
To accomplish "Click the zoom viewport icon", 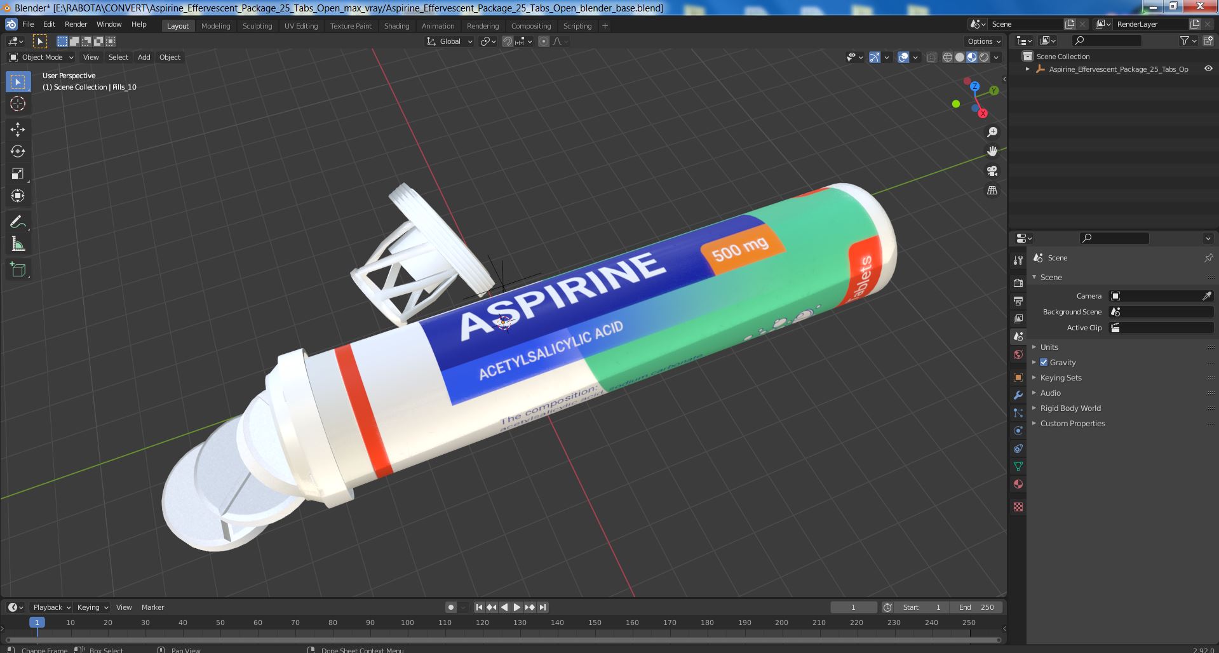I will click(x=992, y=132).
